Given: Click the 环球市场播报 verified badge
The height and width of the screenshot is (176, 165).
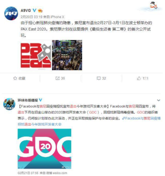Looking at the screenshot, I should pyautogui.click(x=40, y=100).
